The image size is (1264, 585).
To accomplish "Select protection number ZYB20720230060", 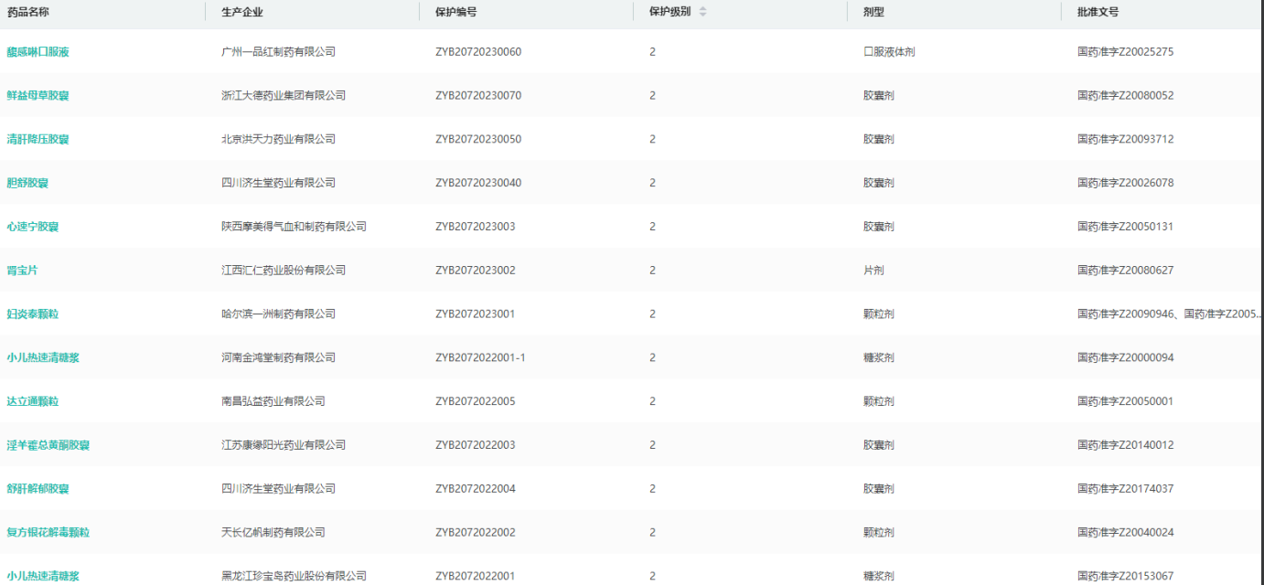I will [478, 52].
